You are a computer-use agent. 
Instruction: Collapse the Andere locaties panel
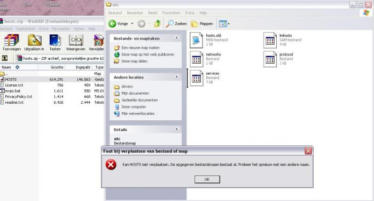tap(177, 77)
